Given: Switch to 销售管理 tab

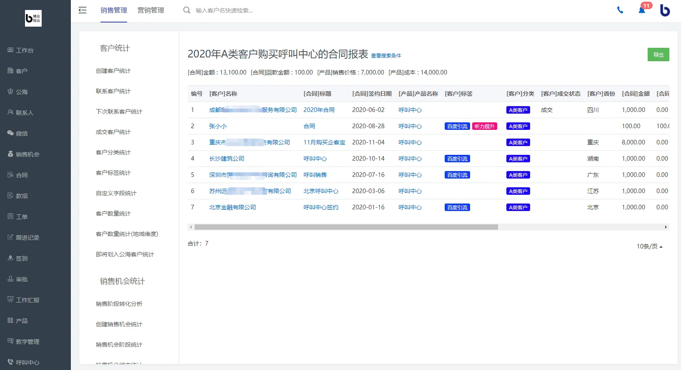Looking at the screenshot, I should pyautogui.click(x=114, y=10).
